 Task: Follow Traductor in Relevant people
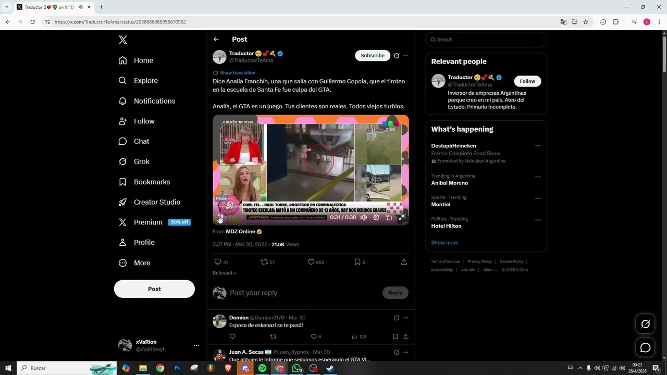[x=527, y=81]
